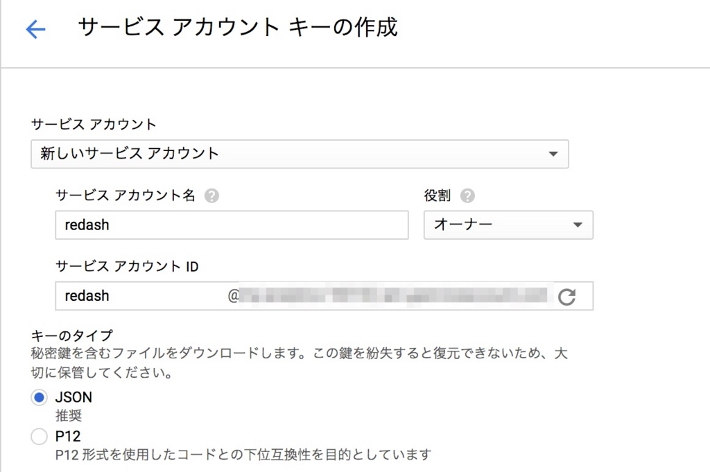Viewport: 710px width, 472px height.
Task: Focus the サービス アカウント名 field containing redash
Action: point(232,225)
